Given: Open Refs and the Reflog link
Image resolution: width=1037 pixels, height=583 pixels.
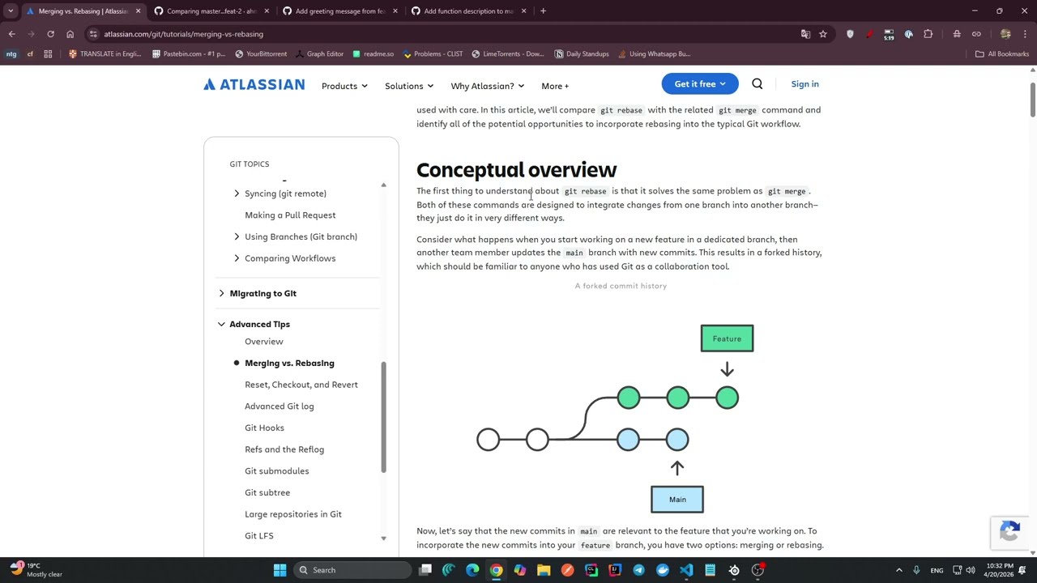Looking at the screenshot, I should point(284,449).
